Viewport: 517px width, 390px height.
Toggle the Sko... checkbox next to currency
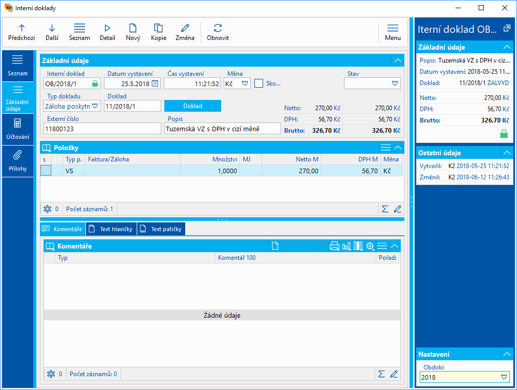pos(259,84)
